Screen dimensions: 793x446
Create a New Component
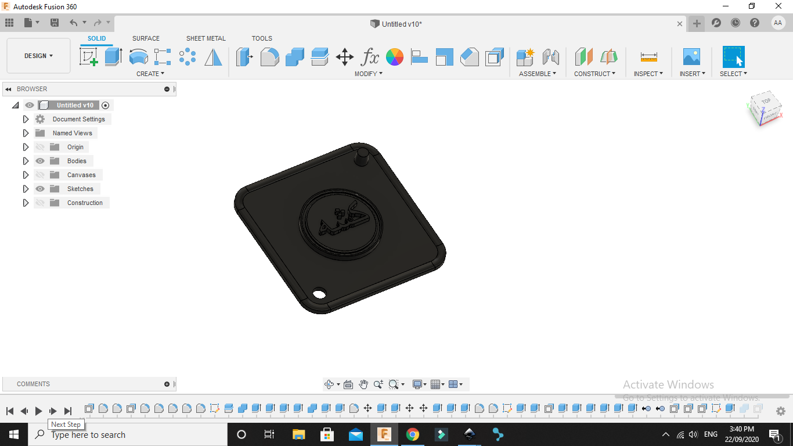pyautogui.click(x=525, y=57)
